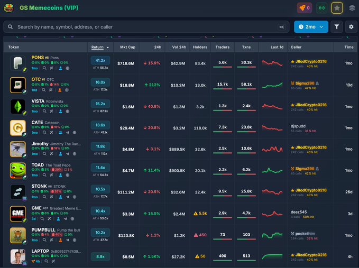Open Telegram link in CATE row
This screenshot has width=359, height=268.
[68, 133]
